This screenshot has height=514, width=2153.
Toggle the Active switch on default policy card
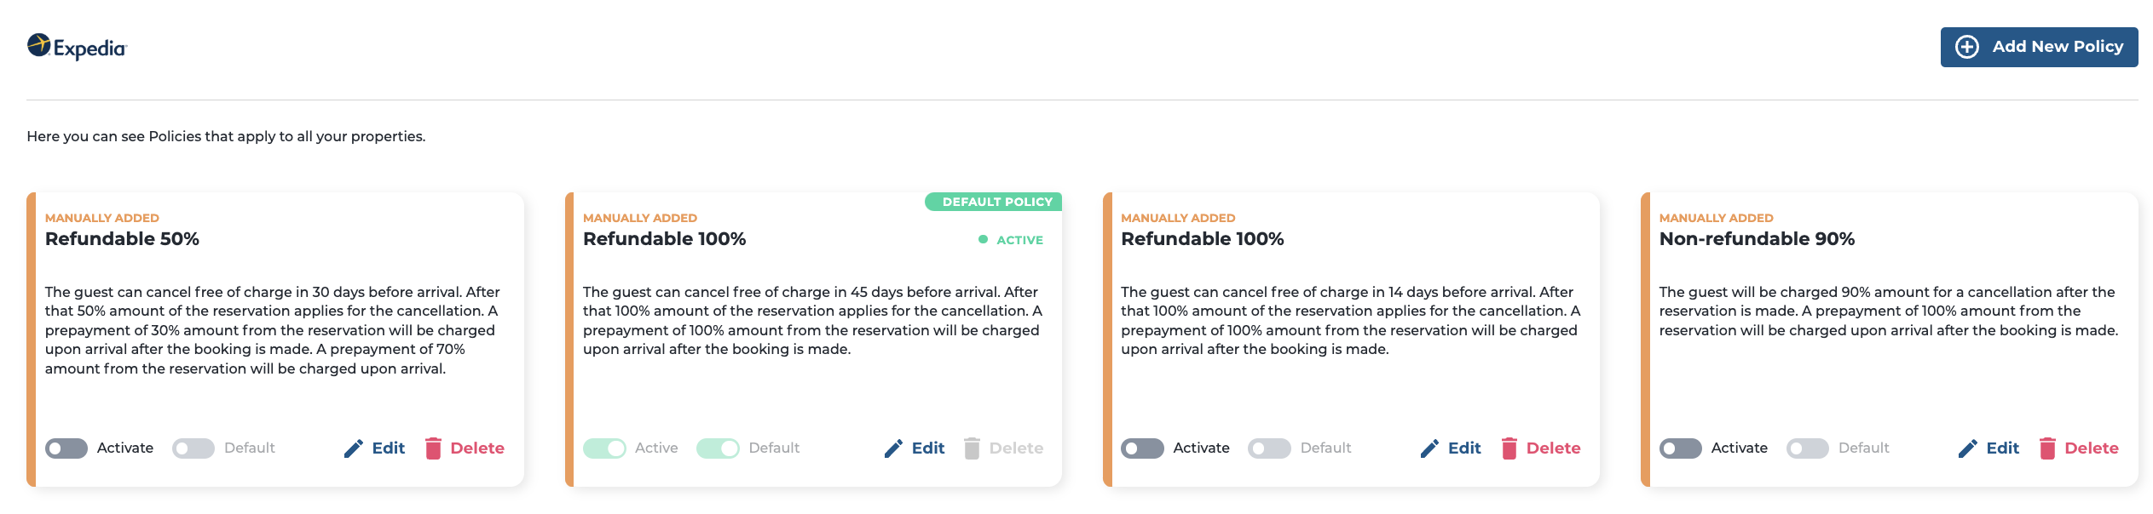coord(604,448)
